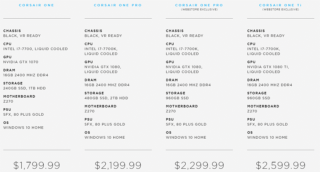Select the first CORSAIR ONE PRO heading
The width and height of the screenshot is (320, 172).
click(118, 5)
